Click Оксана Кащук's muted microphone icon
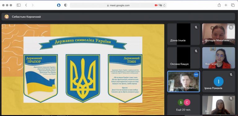 coord(196,51)
